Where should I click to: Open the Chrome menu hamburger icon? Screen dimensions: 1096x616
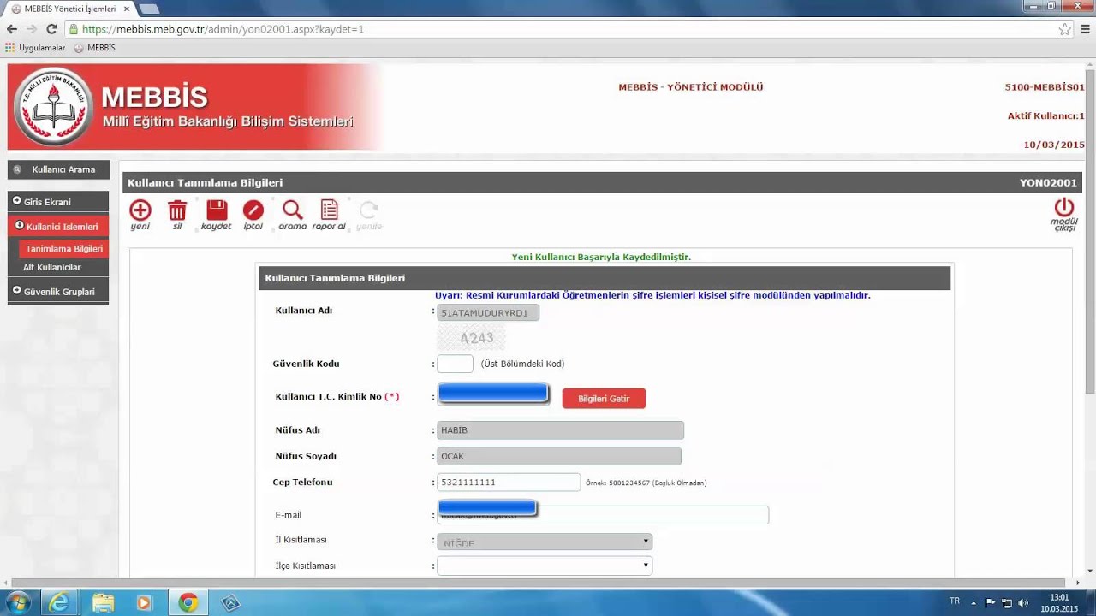pos(1085,29)
